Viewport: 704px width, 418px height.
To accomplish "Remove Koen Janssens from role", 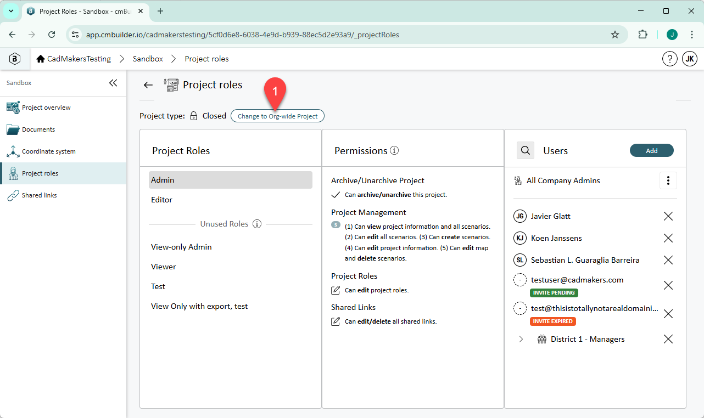I will tap(668, 238).
